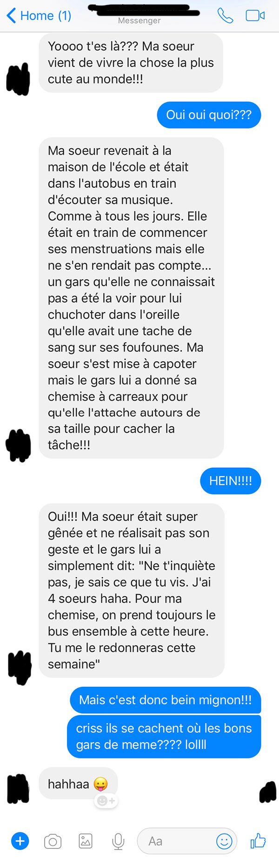Screen dimensions: 279x860
Task: Tap the back chevron arrow
Action: point(11,16)
